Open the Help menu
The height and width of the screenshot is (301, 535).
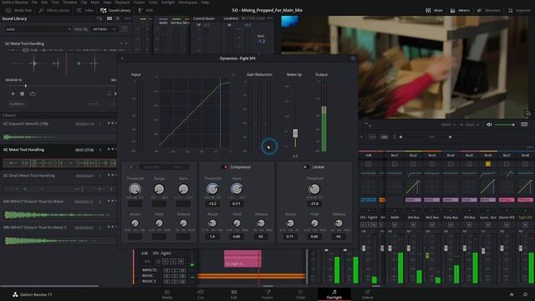click(x=205, y=2)
